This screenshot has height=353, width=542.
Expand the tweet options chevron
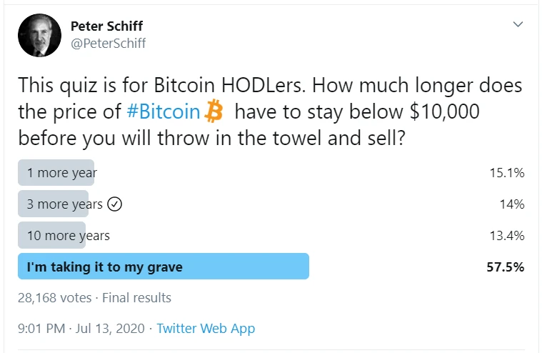point(518,25)
